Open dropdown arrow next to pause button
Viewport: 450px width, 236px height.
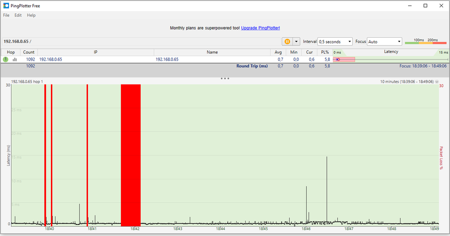296,41
